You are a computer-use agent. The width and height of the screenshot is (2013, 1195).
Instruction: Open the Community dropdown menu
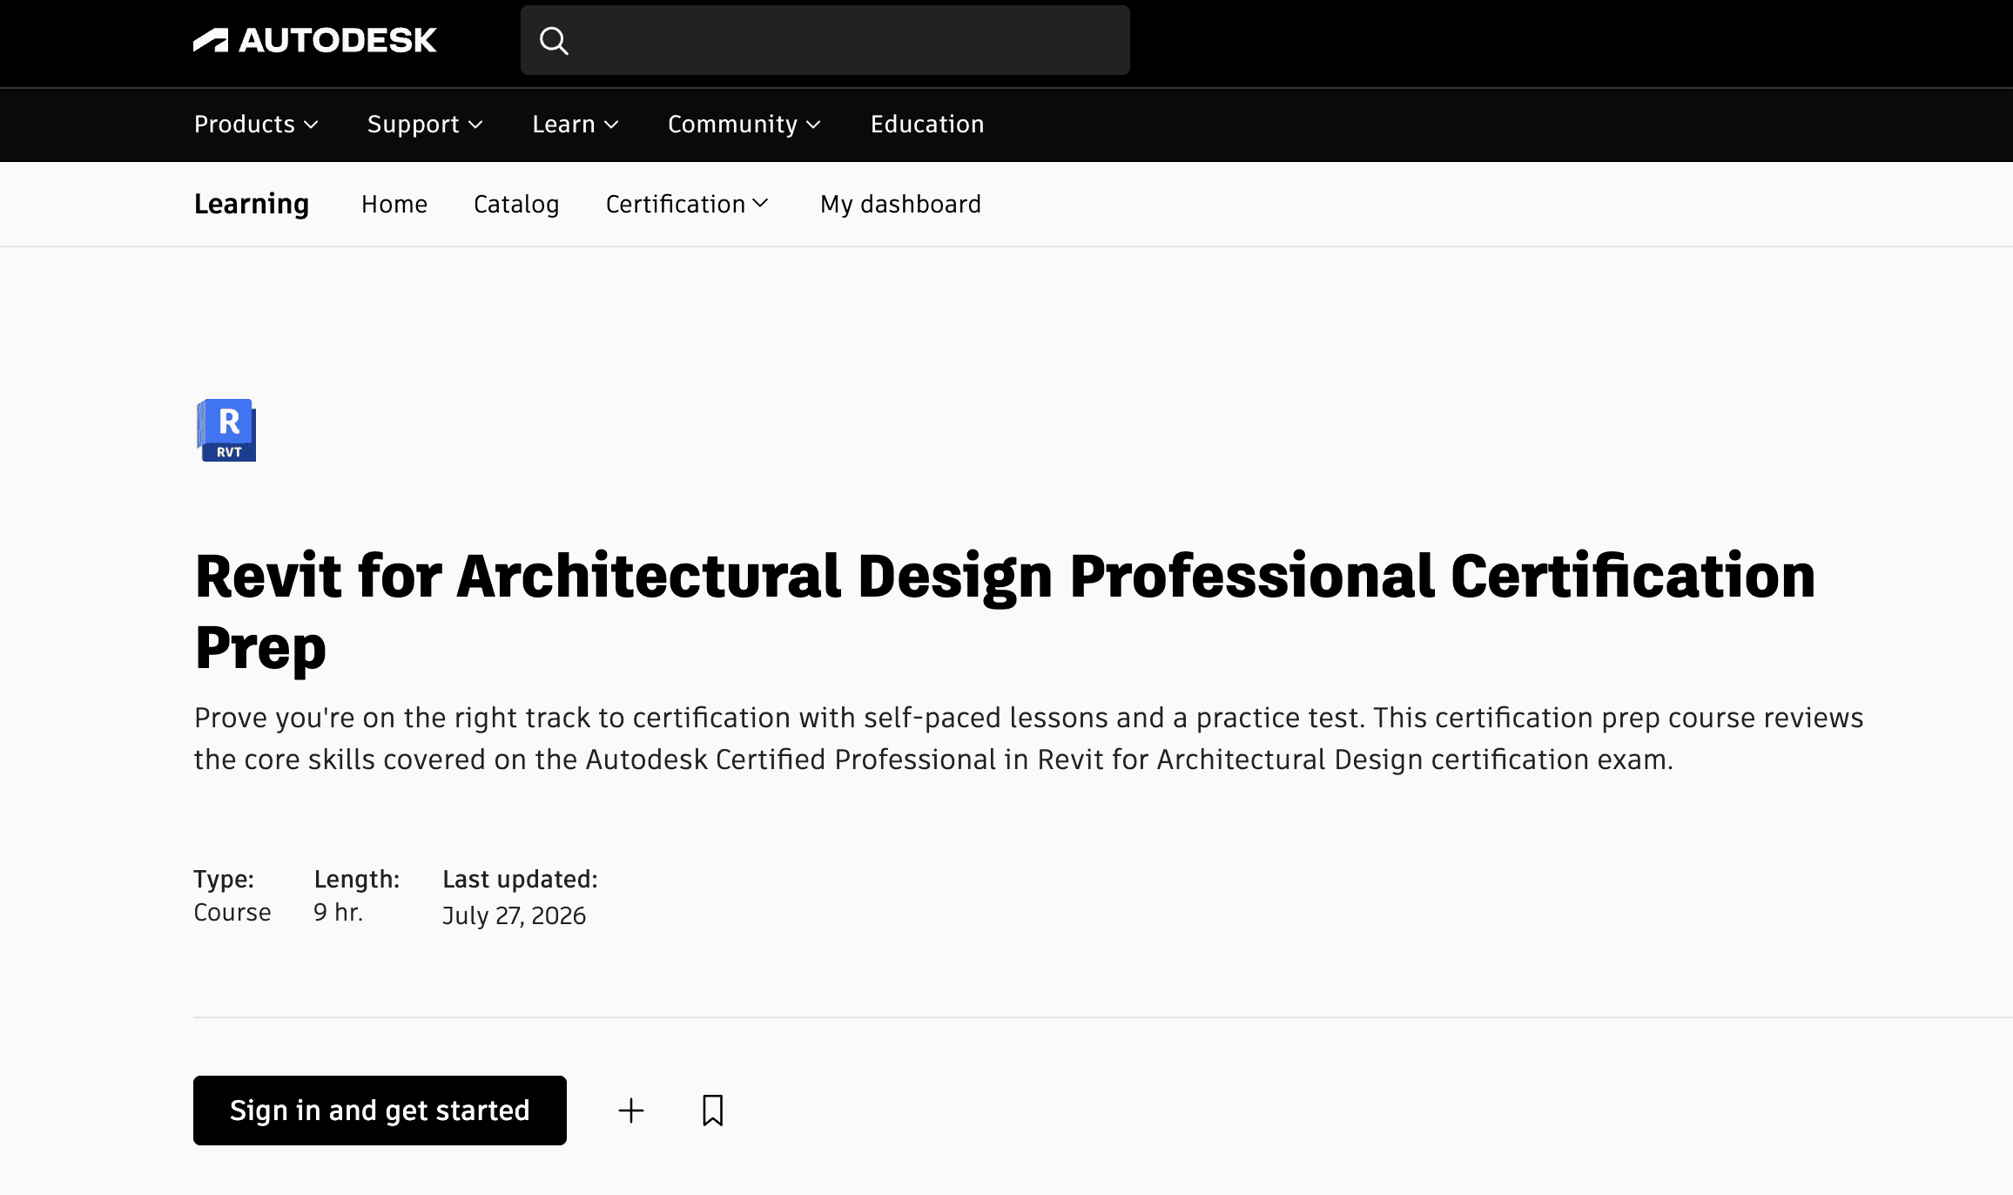[x=744, y=125]
